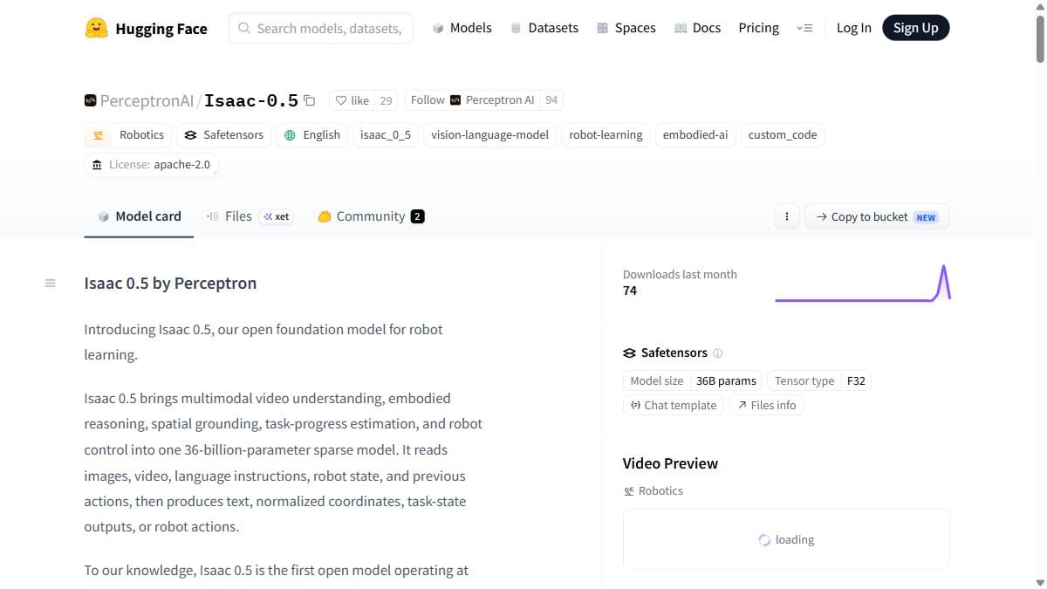Open the Files info link

tap(766, 405)
